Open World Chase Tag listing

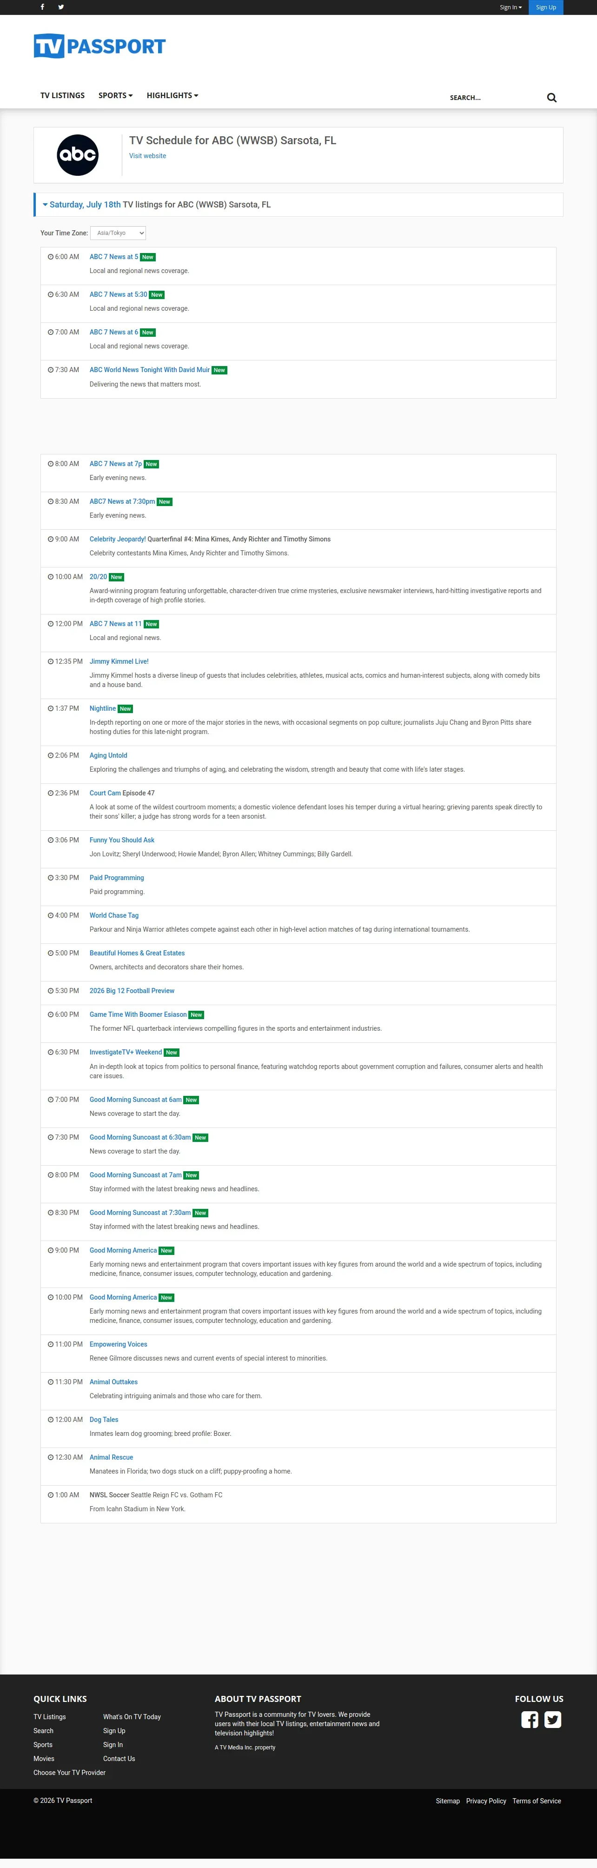coord(114,916)
